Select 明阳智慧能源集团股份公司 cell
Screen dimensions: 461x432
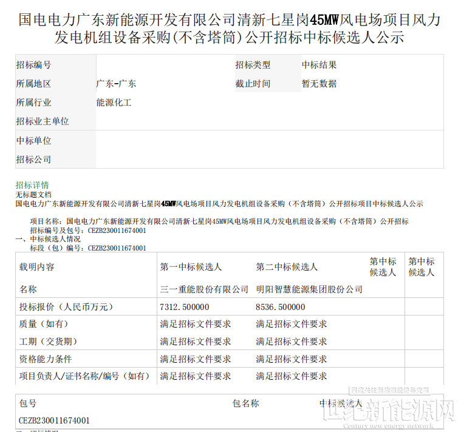[x=309, y=289]
